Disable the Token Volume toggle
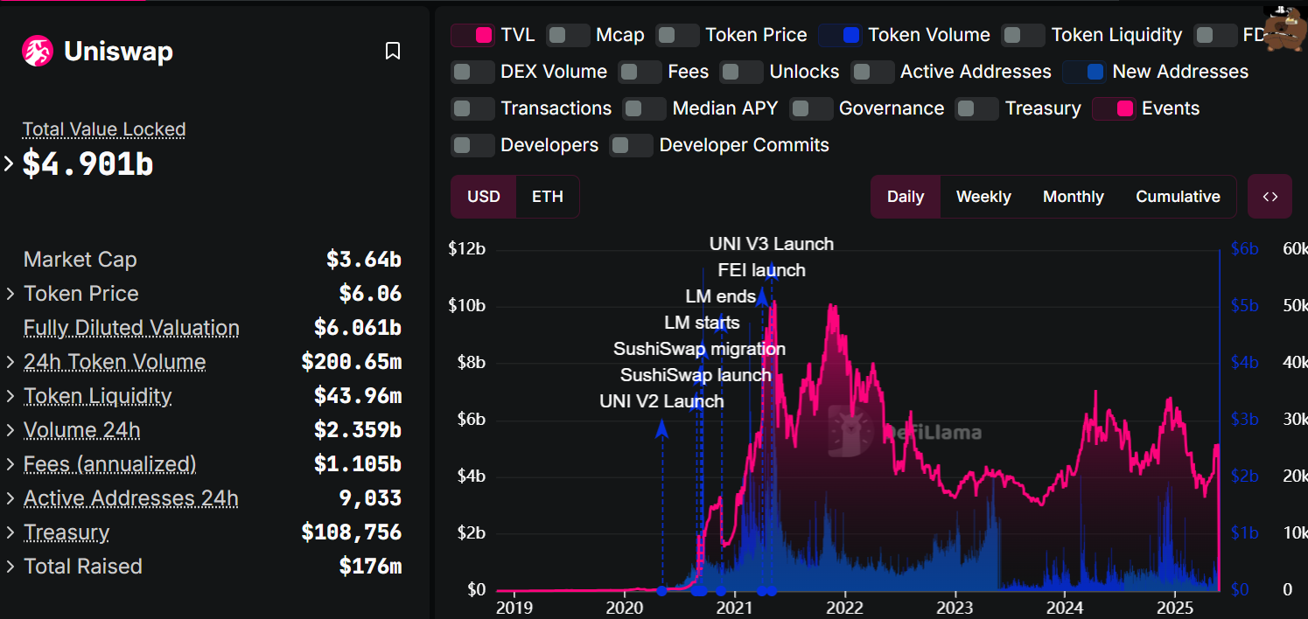Viewport: 1308px width, 619px height. point(840,36)
